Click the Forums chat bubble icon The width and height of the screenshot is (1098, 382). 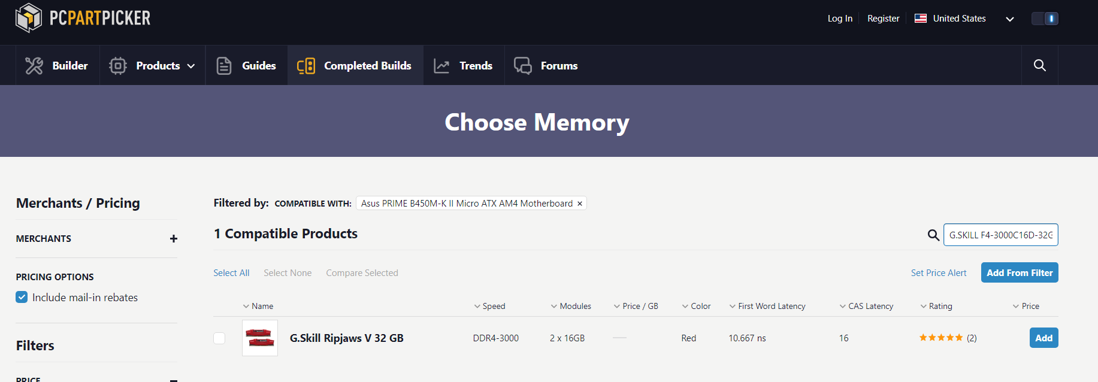523,66
